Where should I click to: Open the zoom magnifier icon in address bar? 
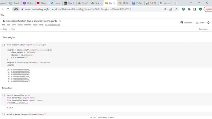click(165, 9)
